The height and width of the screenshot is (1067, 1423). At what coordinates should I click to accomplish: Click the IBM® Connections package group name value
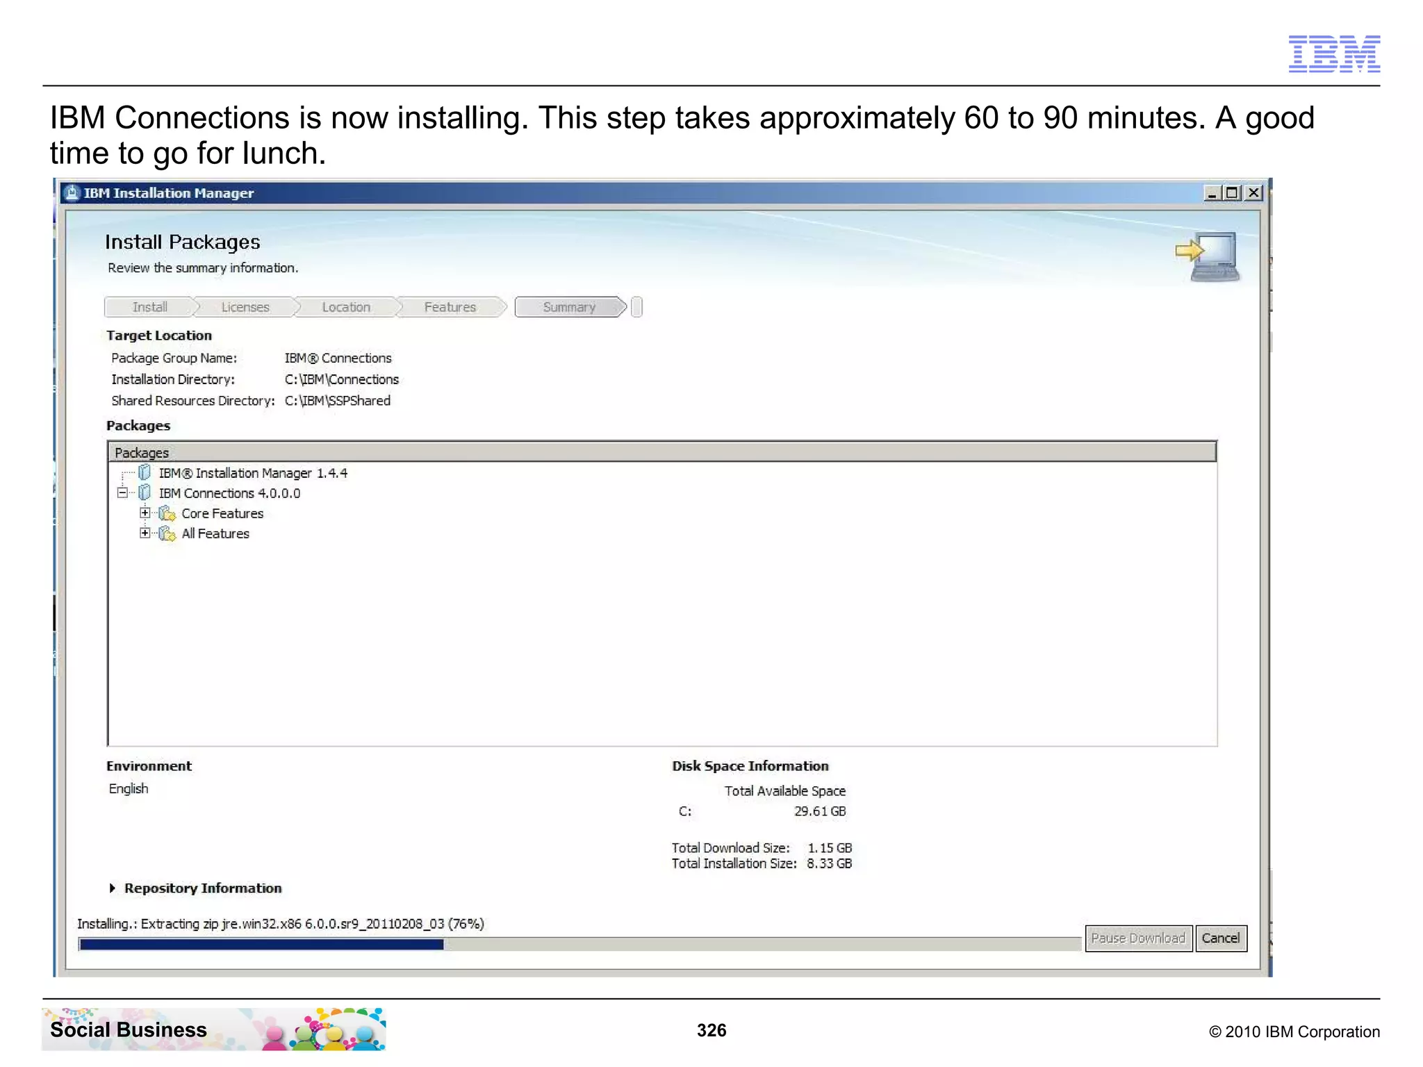click(x=338, y=358)
